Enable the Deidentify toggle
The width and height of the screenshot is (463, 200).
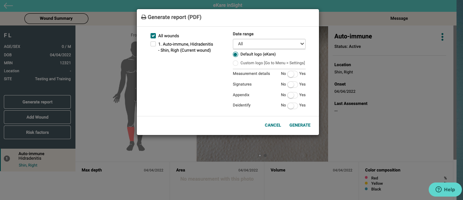292,105
